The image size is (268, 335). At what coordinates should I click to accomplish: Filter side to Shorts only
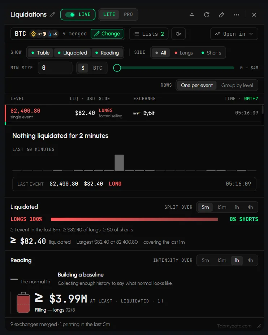(211, 53)
